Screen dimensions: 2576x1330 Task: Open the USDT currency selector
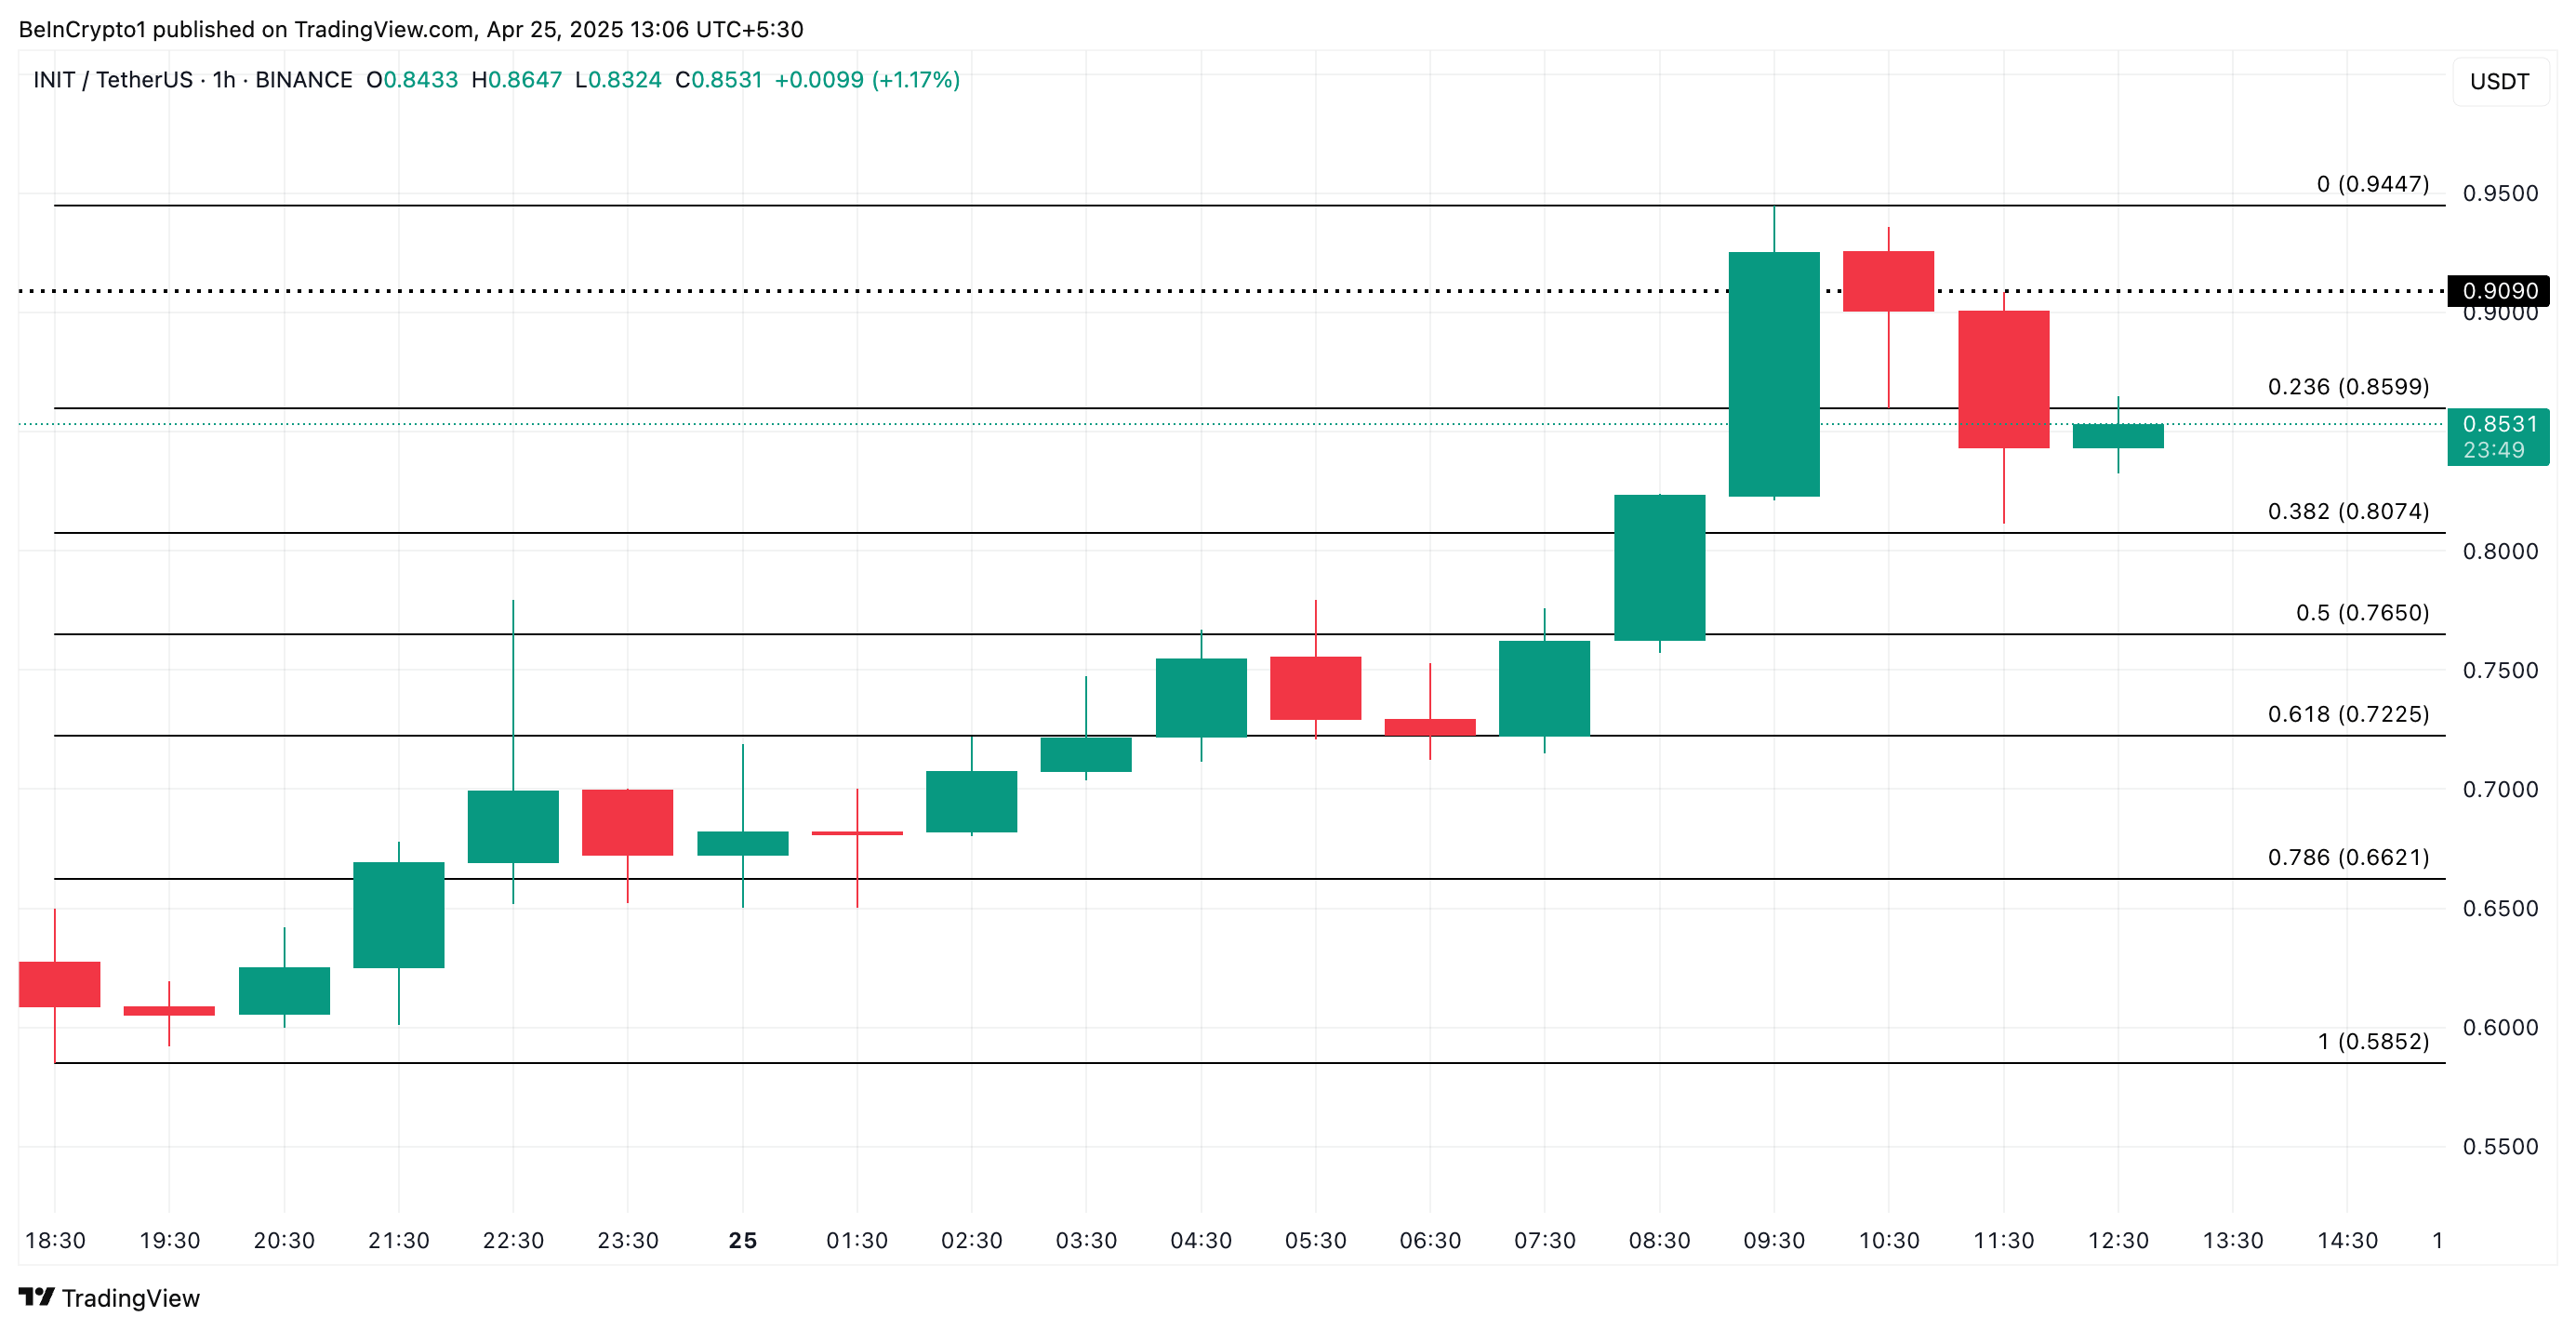point(2498,82)
